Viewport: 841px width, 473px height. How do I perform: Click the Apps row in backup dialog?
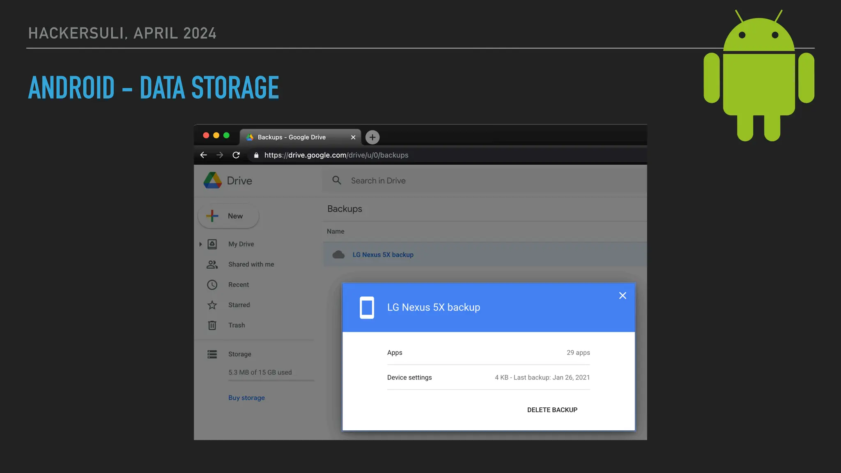(488, 353)
